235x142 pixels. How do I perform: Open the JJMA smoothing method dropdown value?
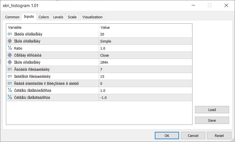[x=145, y=62]
